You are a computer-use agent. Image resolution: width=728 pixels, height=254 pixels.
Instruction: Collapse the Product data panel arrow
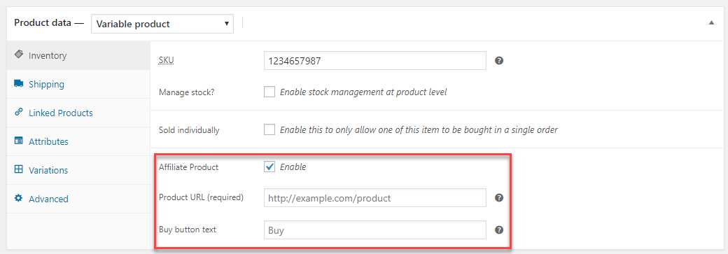711,23
